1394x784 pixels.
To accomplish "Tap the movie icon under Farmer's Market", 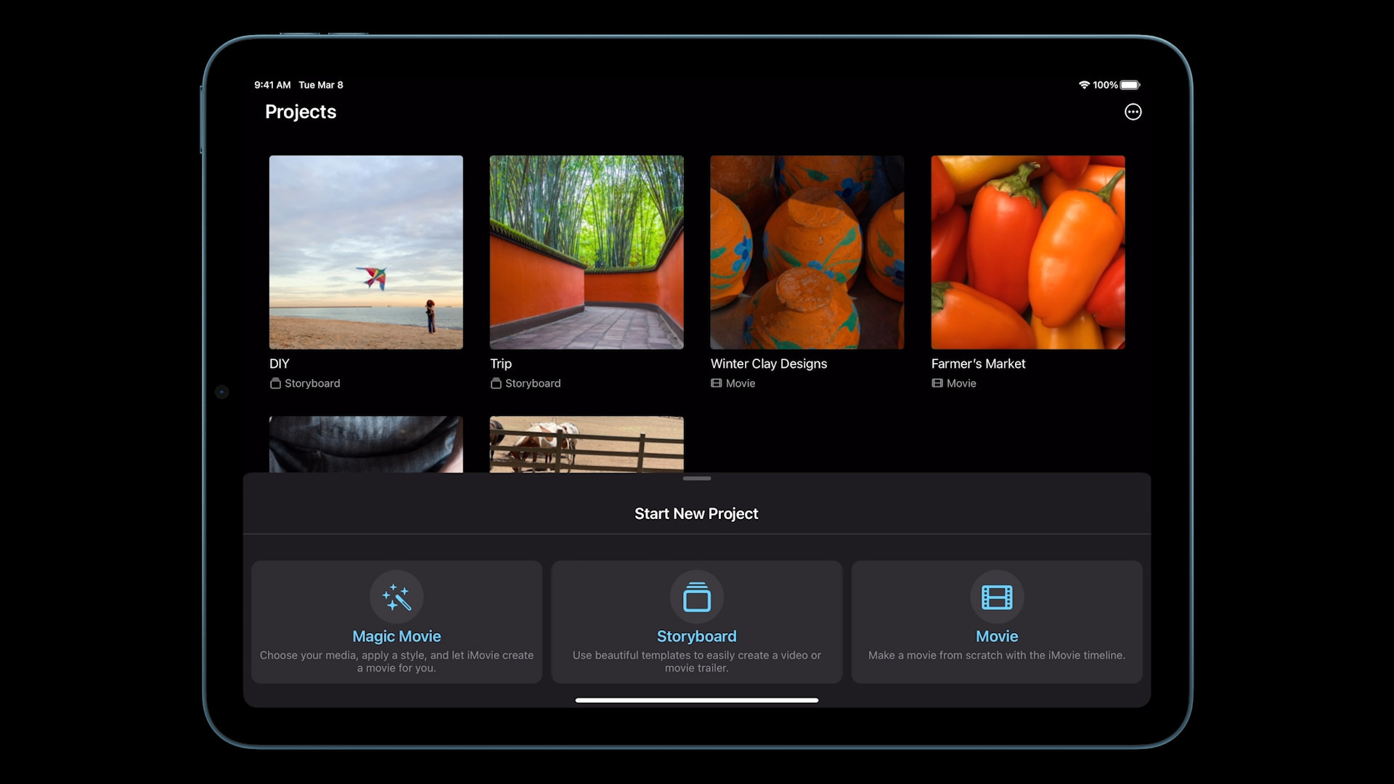I will tap(937, 383).
